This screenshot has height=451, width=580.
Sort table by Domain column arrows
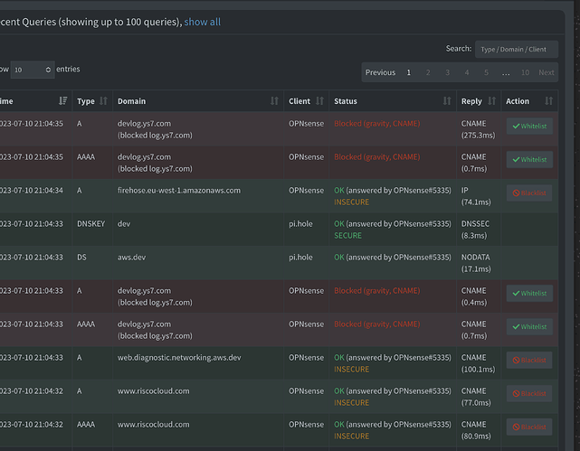[x=274, y=101]
